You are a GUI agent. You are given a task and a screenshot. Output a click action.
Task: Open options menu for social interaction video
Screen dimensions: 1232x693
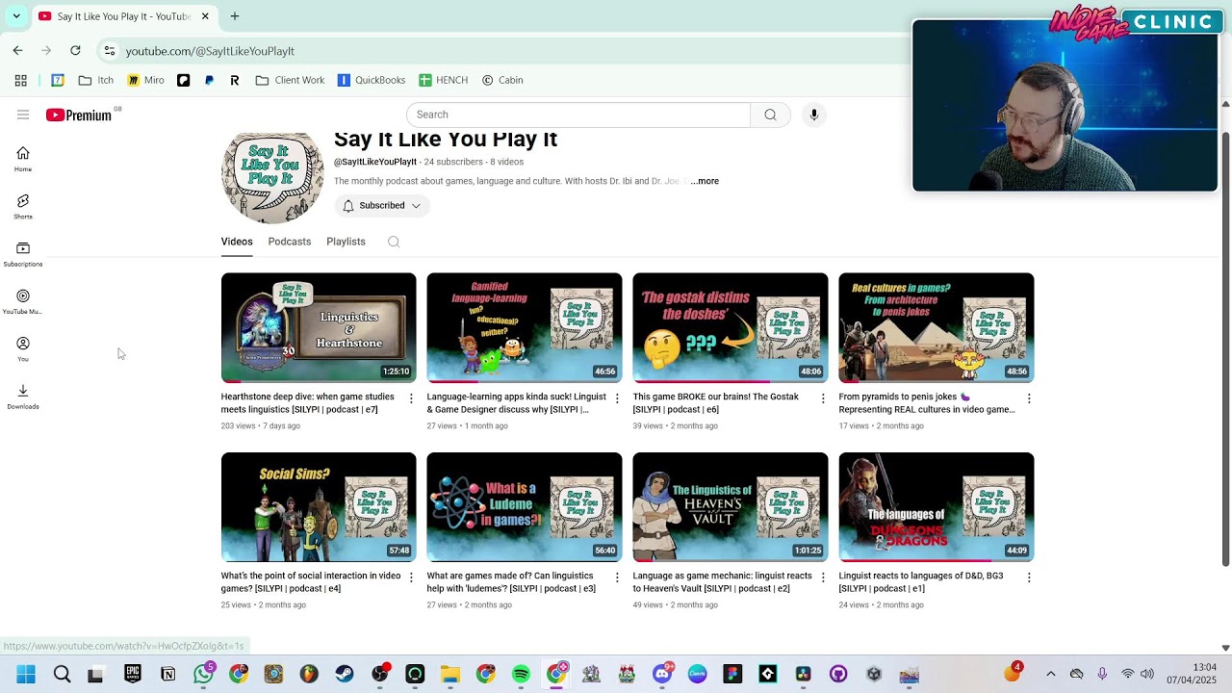411,577
